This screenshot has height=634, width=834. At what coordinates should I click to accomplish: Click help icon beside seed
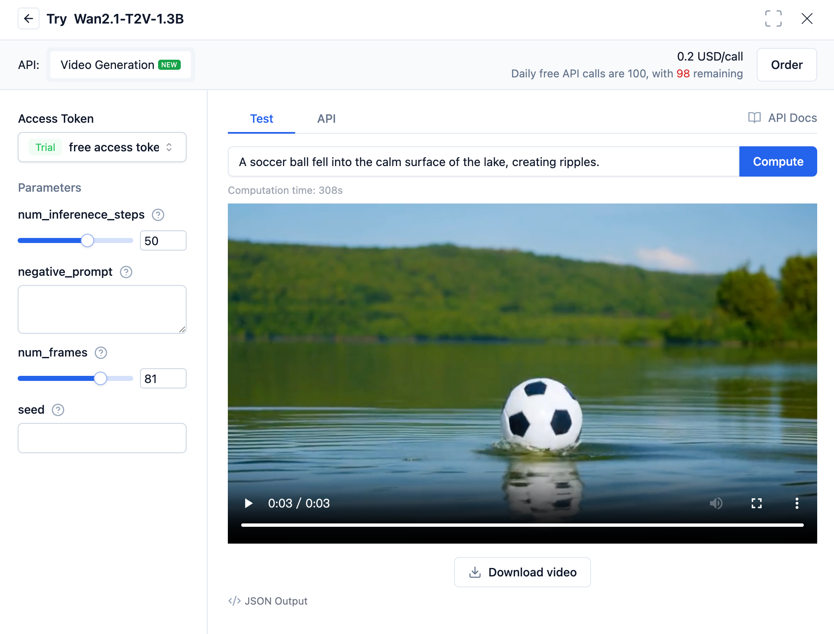click(x=58, y=410)
